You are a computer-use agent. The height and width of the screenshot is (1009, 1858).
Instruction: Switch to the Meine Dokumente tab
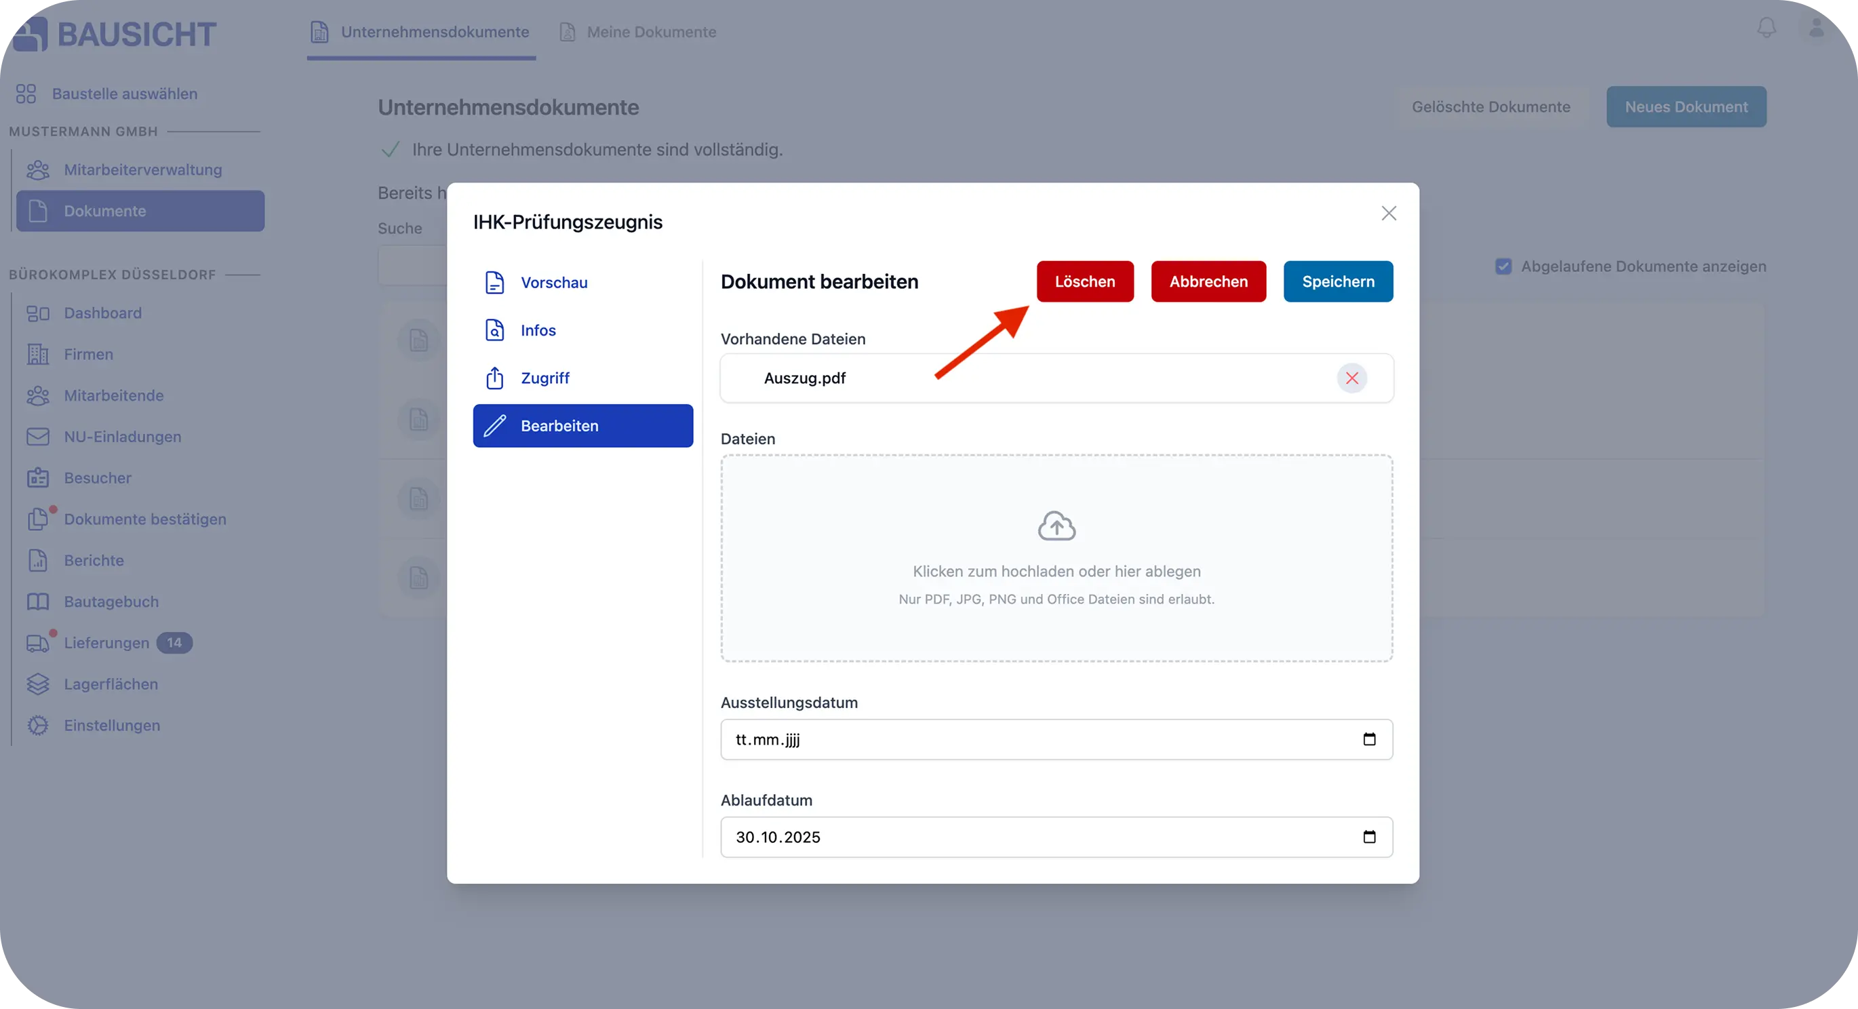point(638,32)
